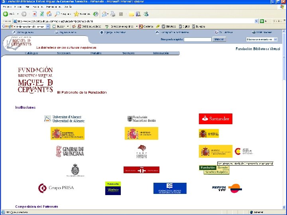Viewport: 287px width, 215px height.
Task: Click the Buscar button next to quick search
Action: click(x=219, y=39)
